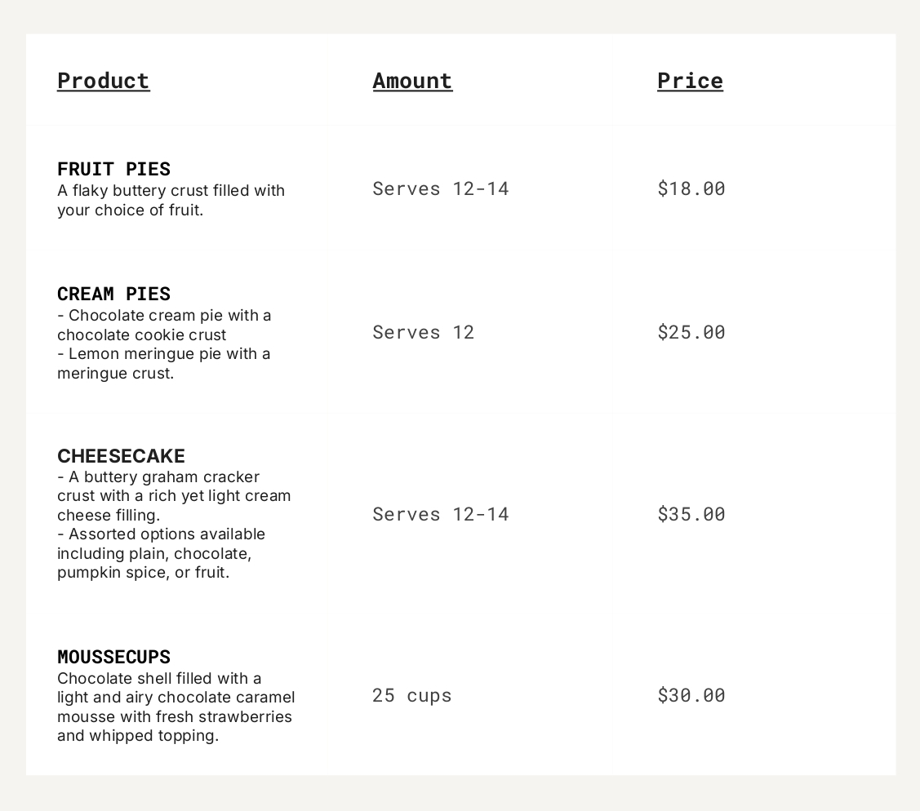This screenshot has width=920, height=811.
Task: Click the Serves 12 amount
Action: (x=423, y=332)
